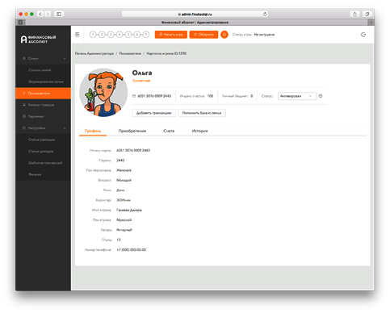Open 'Шаблоны транзакций' sidebar item

(x=43, y=163)
